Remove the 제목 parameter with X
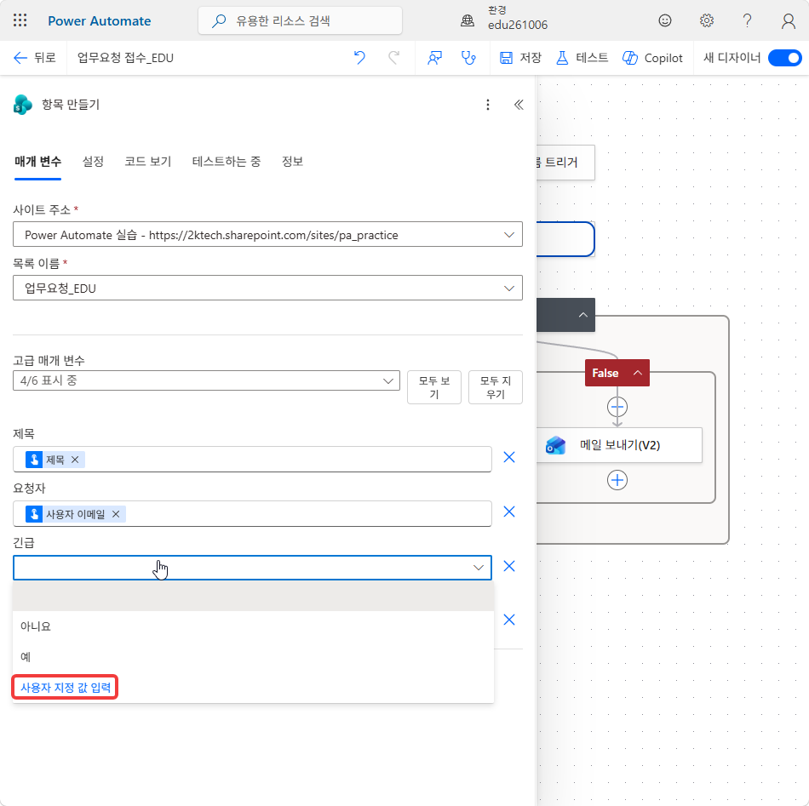The image size is (809, 806). (x=509, y=457)
